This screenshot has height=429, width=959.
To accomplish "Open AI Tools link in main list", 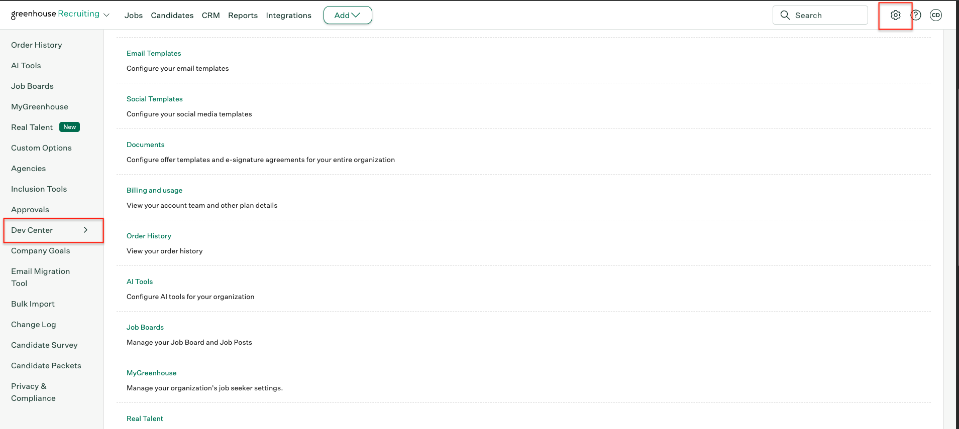I will [140, 281].
